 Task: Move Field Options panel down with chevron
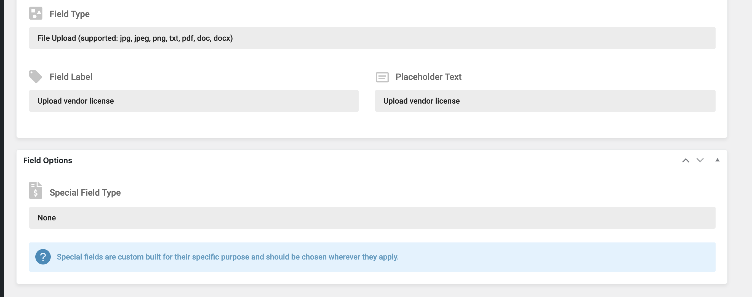tap(700, 160)
